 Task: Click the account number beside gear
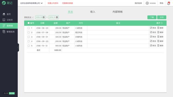pos(153,3)
